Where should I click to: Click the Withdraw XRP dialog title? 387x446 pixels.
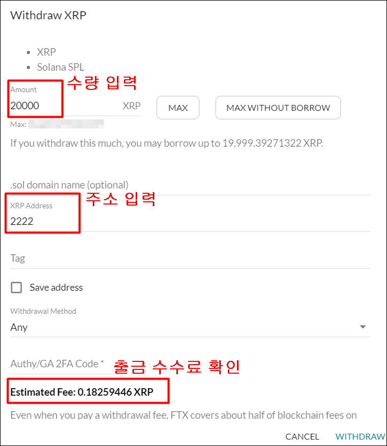(x=48, y=16)
